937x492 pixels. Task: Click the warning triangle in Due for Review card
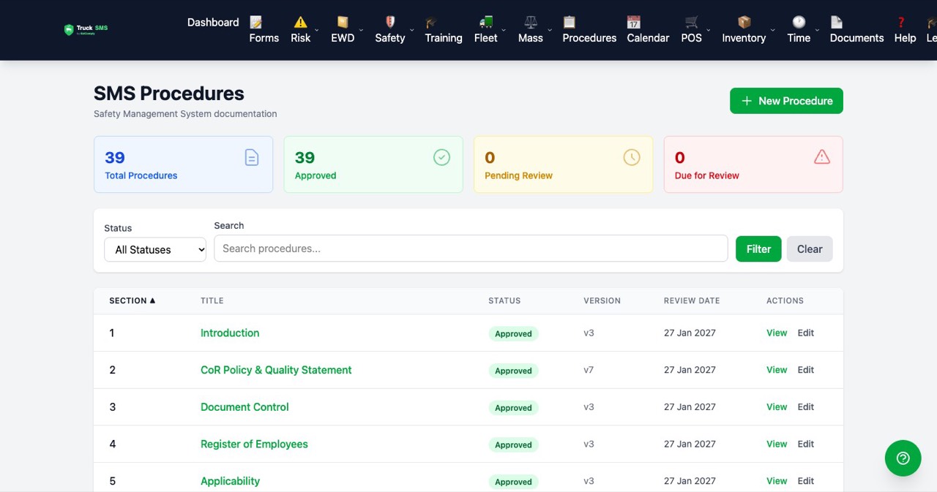click(822, 156)
